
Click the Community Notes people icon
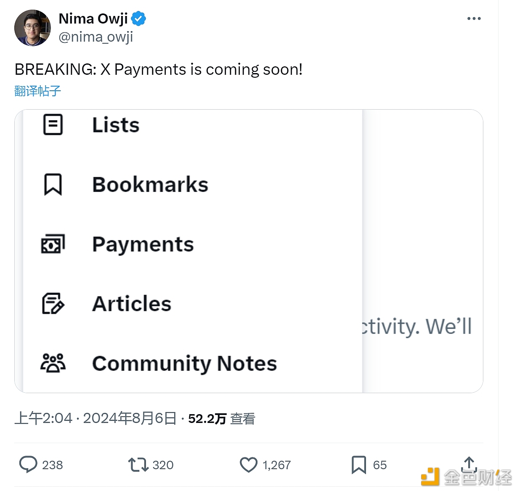(x=53, y=363)
